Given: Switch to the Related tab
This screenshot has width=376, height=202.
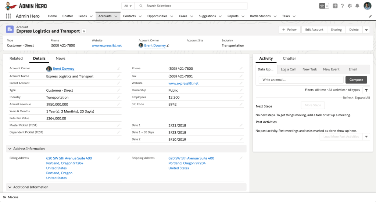Looking at the screenshot, I should click(x=16, y=58).
